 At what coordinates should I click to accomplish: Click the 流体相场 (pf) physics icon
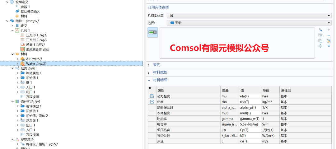coord(17,101)
